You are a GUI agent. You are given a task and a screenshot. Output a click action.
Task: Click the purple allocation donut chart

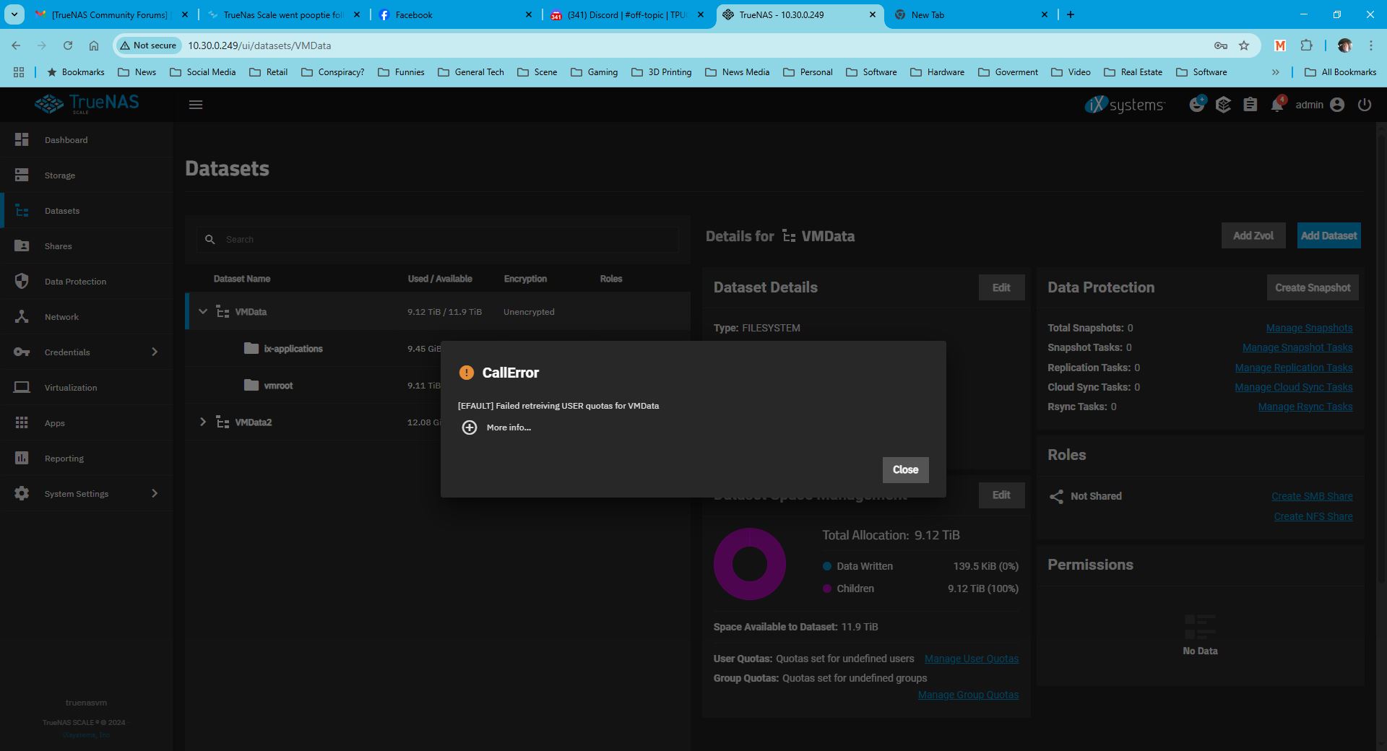click(750, 564)
